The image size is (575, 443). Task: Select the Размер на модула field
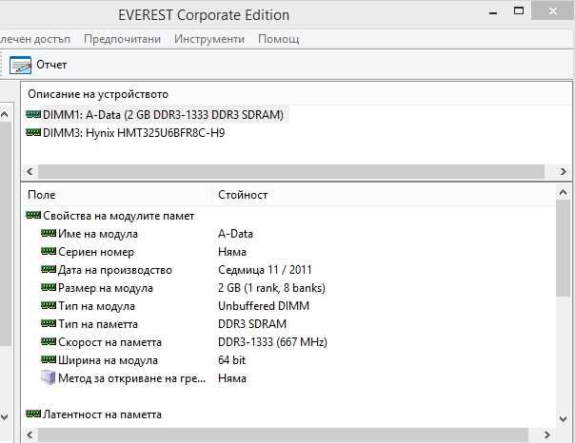point(106,288)
